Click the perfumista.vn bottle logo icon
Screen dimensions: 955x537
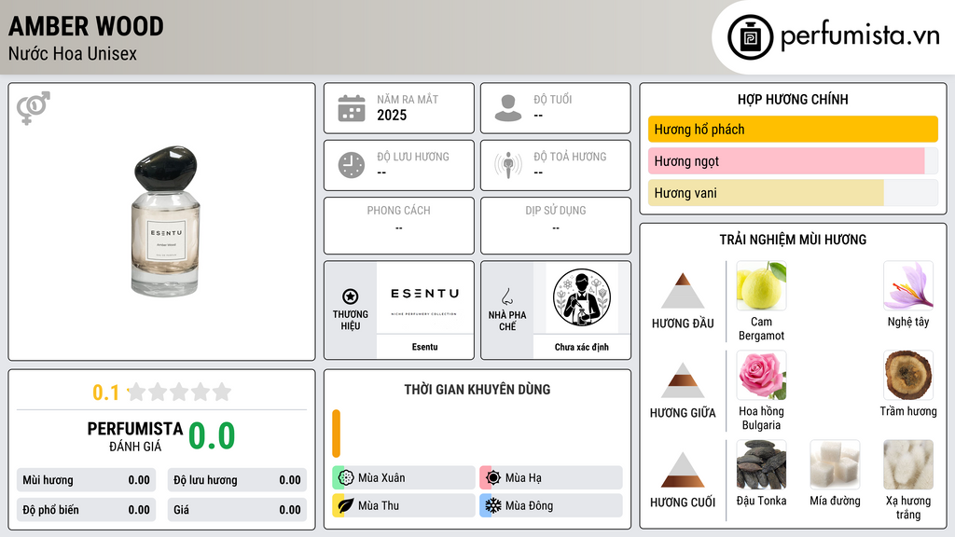[x=750, y=37]
